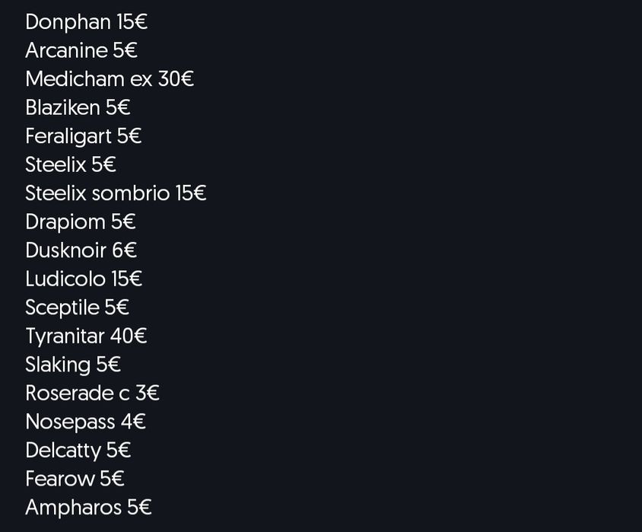The width and height of the screenshot is (642, 532).
Task: Click the Medicham ex text
Action: click(89, 79)
